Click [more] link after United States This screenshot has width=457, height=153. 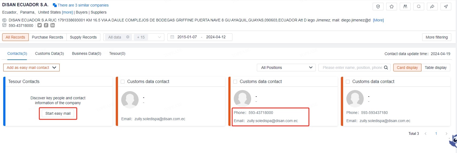click(x=67, y=12)
